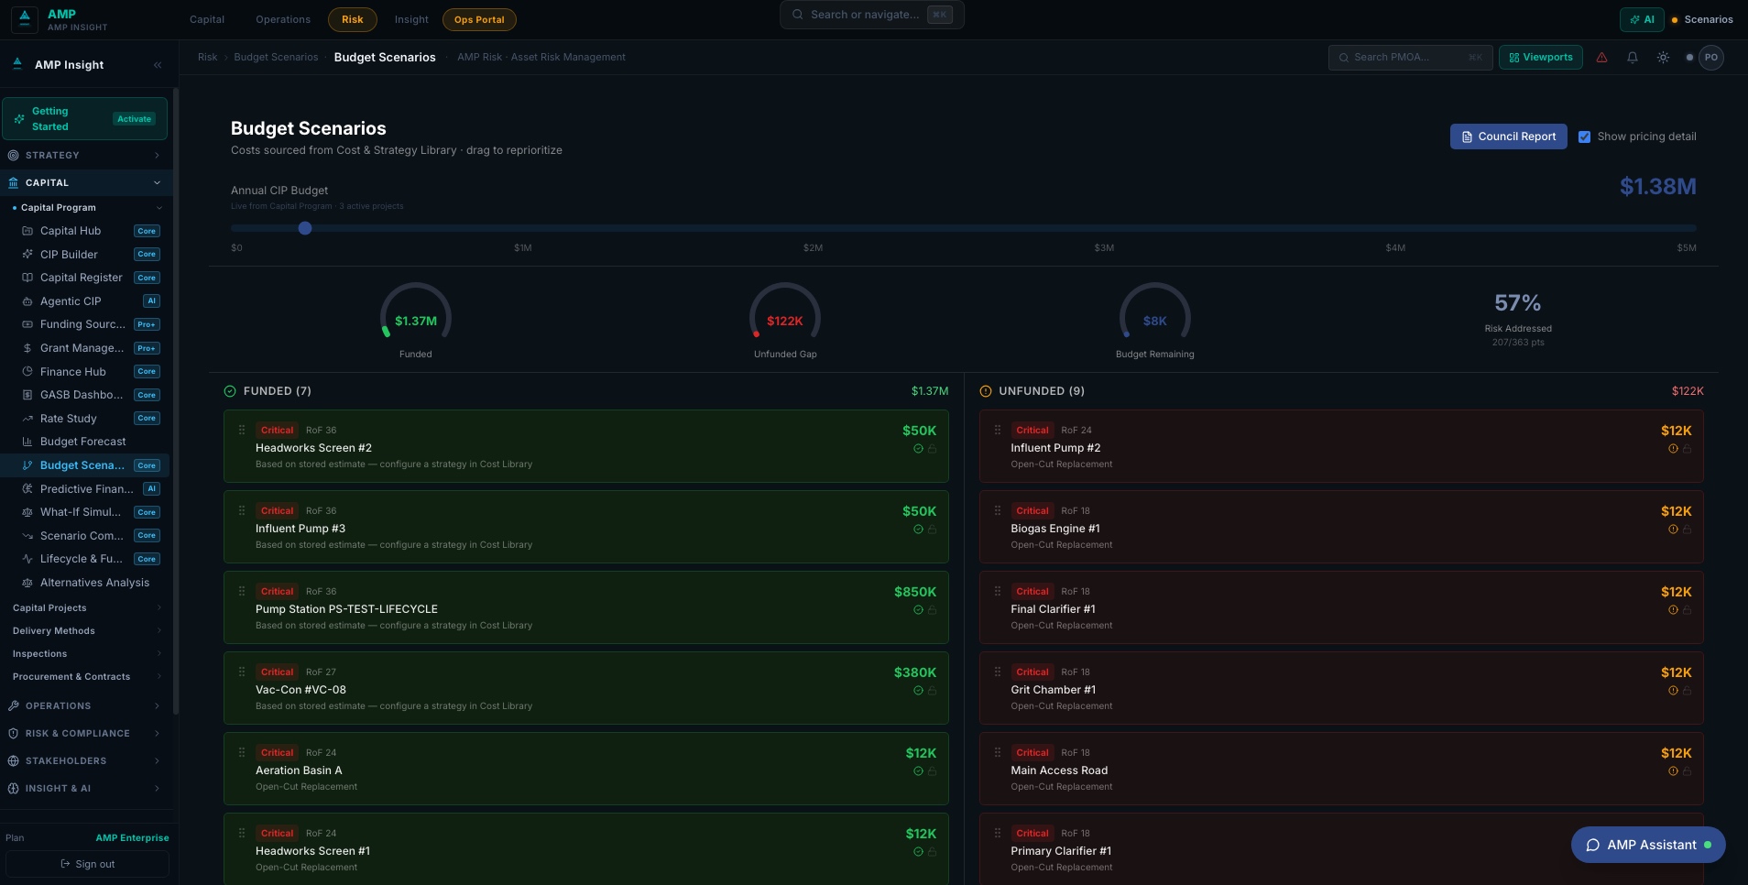Sign out of the application

[88, 864]
